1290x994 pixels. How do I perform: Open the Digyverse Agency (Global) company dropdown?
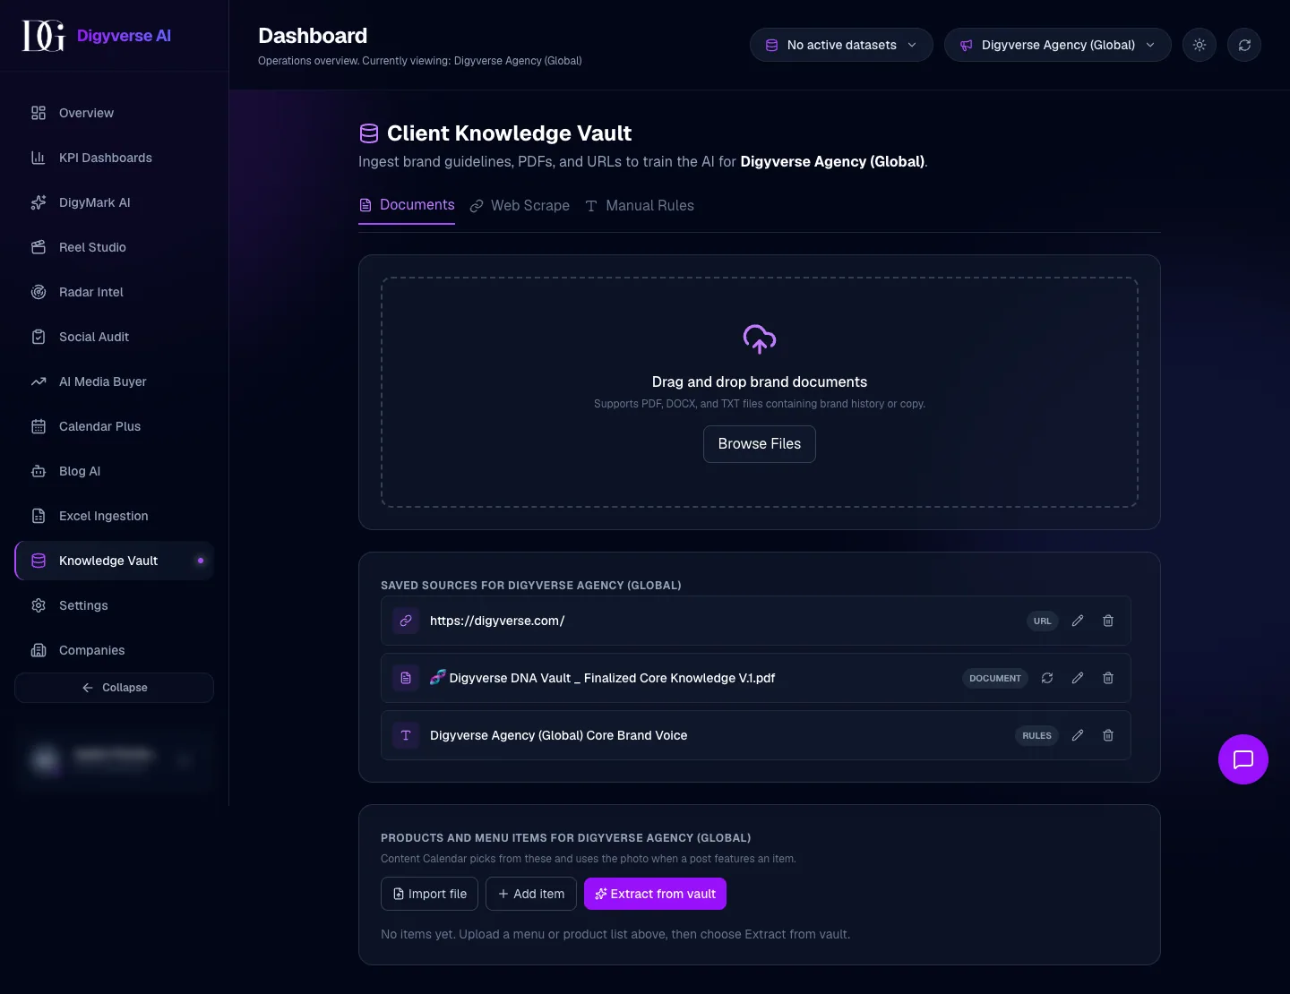1057,45
